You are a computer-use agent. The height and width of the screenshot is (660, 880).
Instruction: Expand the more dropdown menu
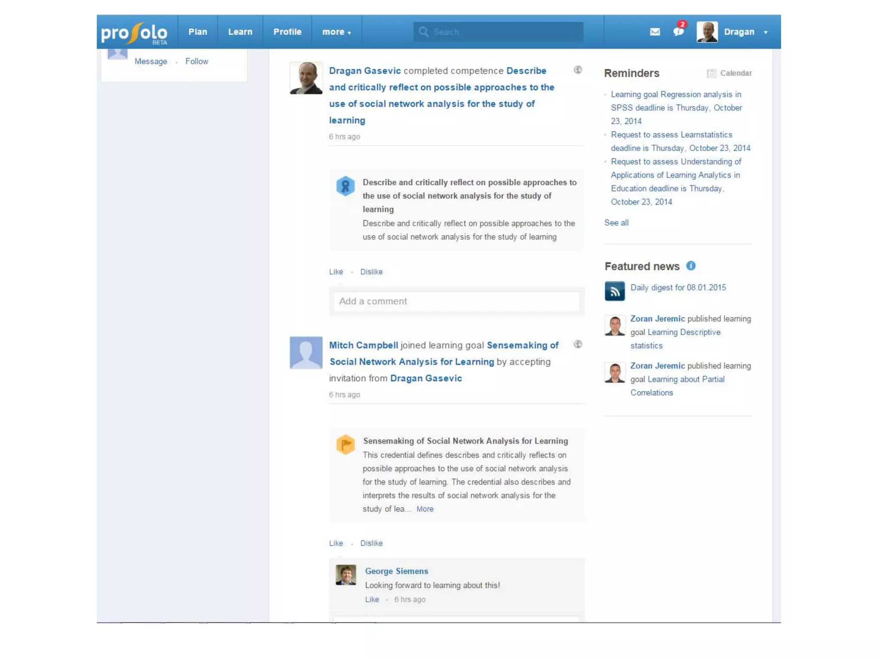coord(336,32)
